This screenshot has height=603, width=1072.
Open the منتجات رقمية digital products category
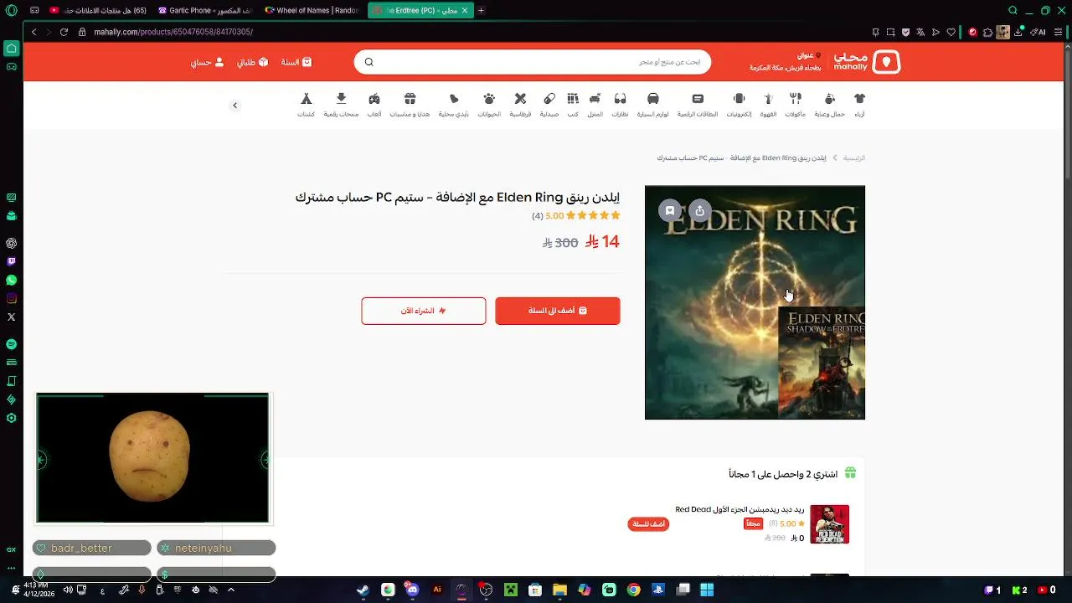pos(341,105)
